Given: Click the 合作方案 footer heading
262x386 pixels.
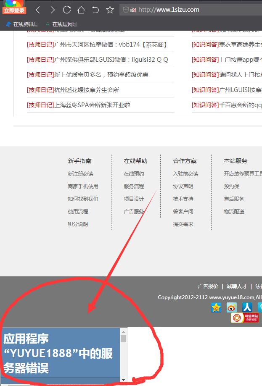Looking at the screenshot, I should point(185,161).
